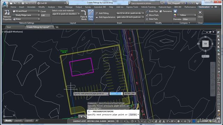Click Open file icon in Quick Access

[15, 3]
